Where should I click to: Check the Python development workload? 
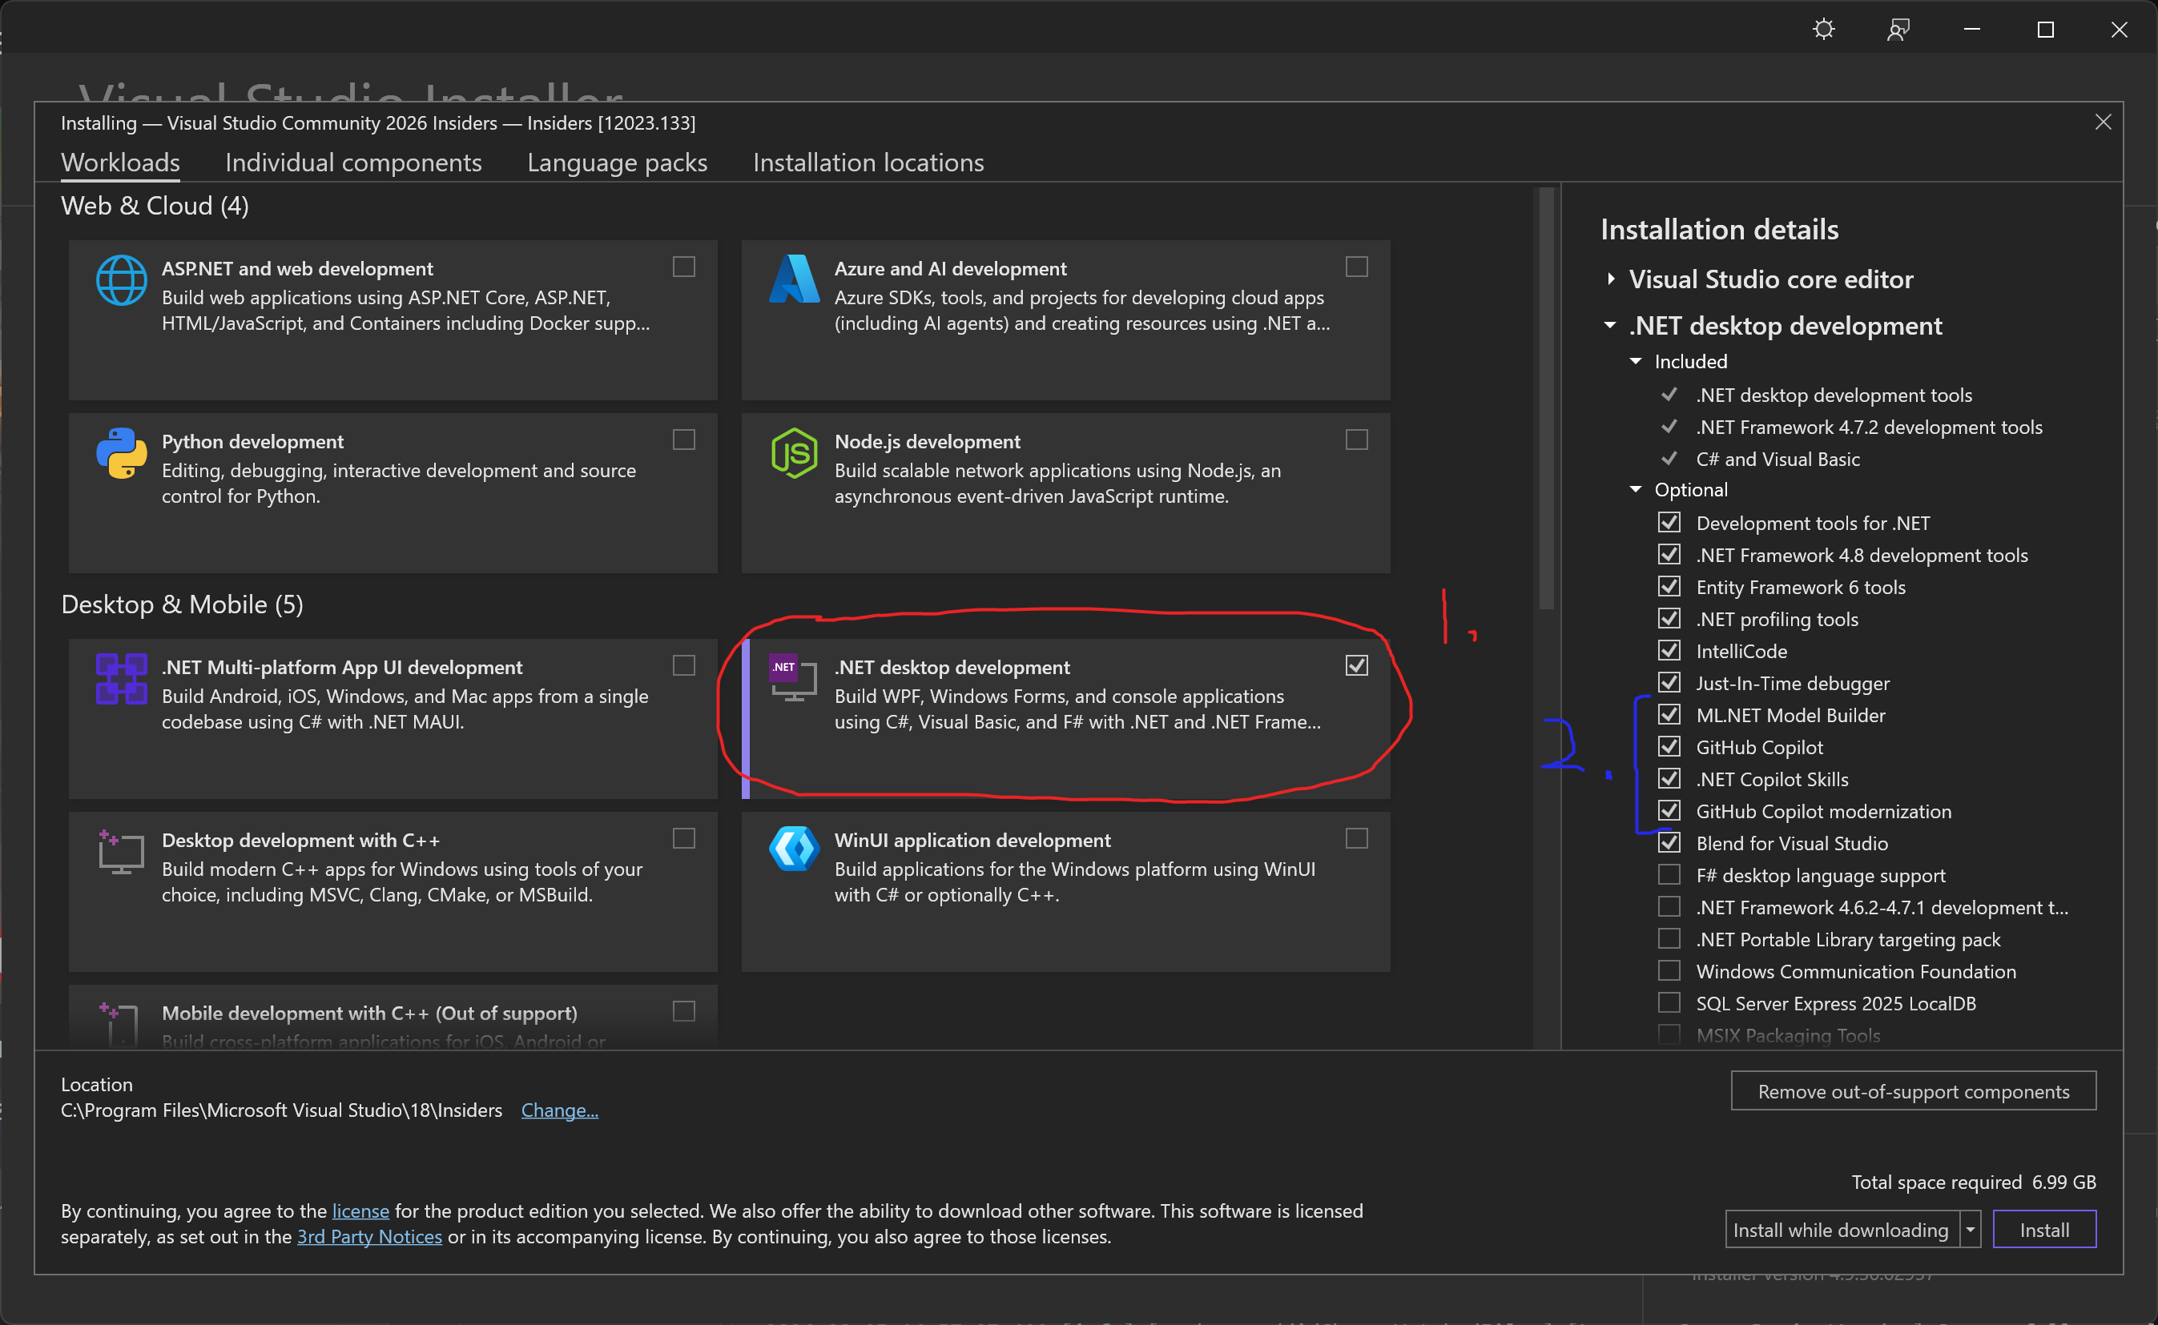click(684, 439)
